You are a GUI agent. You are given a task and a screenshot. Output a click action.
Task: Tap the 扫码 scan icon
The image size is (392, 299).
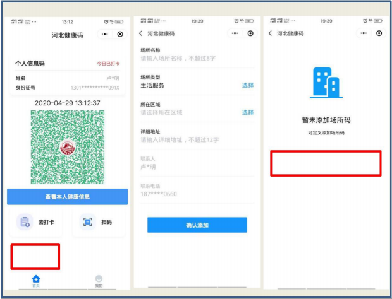(x=87, y=221)
